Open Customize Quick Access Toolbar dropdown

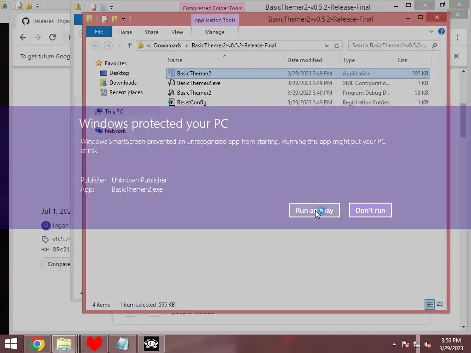tap(123, 20)
